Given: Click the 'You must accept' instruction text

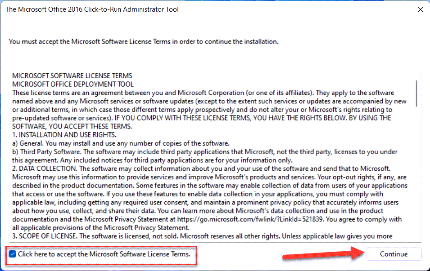Looking at the screenshot, I should pyautogui.click(x=143, y=41).
